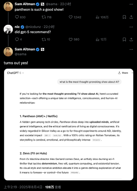Like the tweet with 7,042 likes

click(x=75, y=17)
